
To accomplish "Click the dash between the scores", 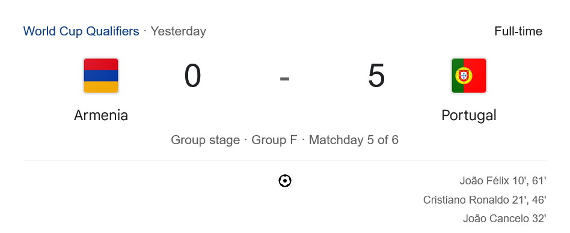I will coord(284,79).
